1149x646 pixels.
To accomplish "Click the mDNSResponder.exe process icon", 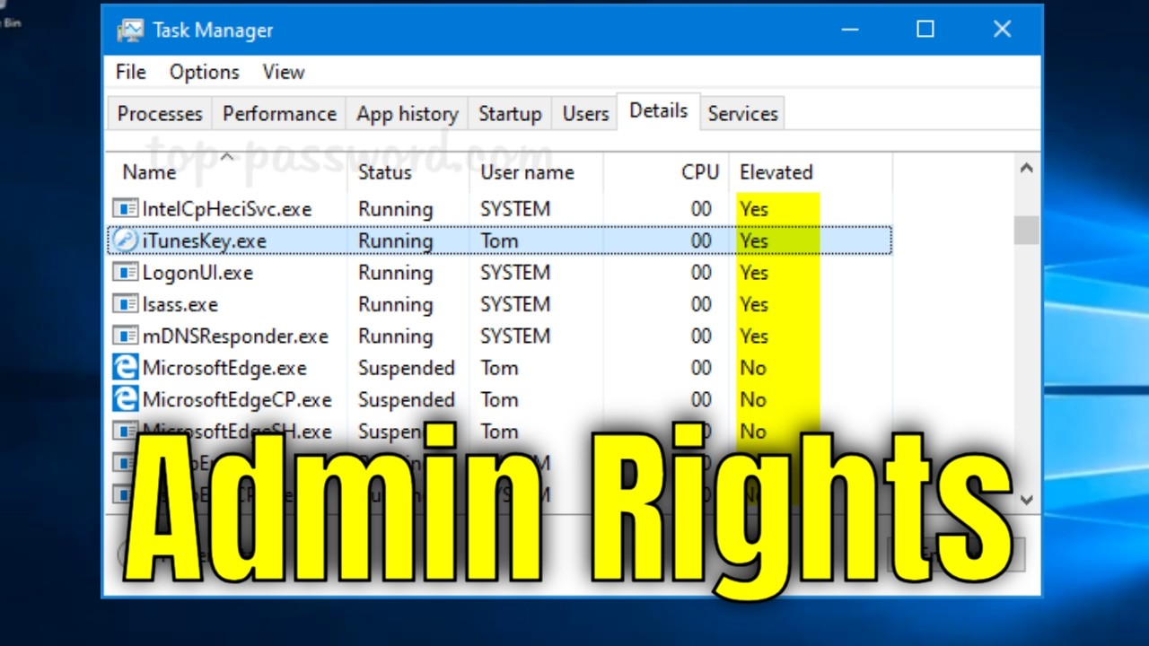I will pos(125,336).
